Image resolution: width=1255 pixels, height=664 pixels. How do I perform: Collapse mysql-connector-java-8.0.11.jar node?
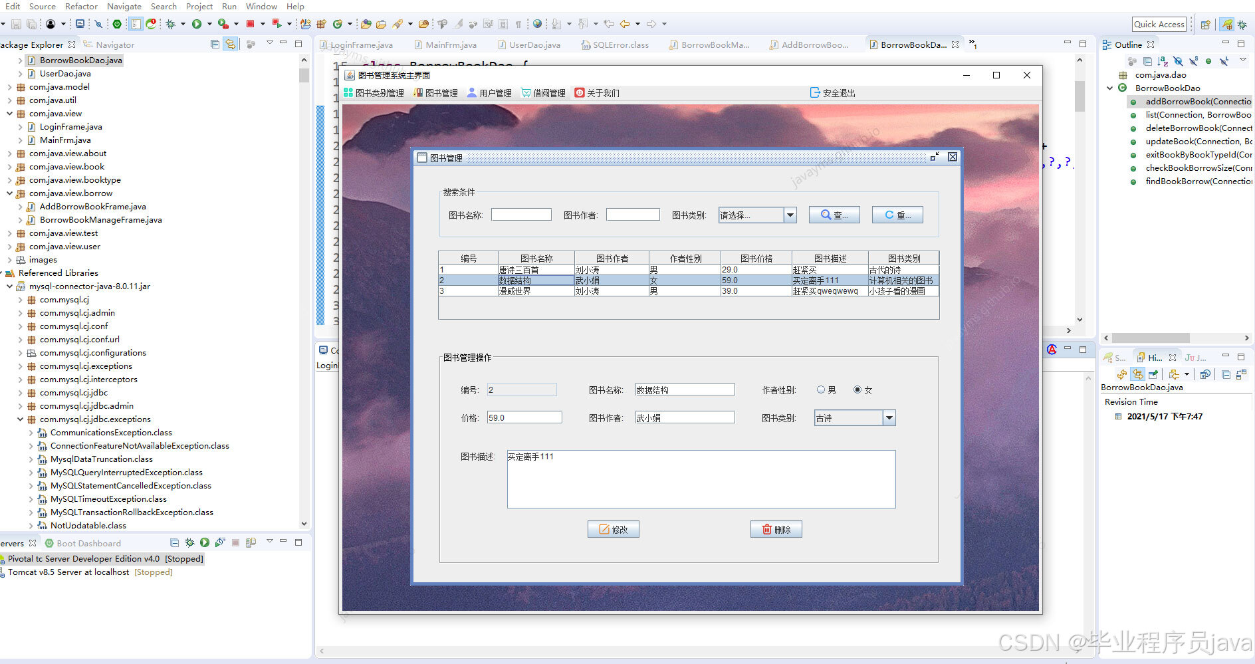click(10, 286)
